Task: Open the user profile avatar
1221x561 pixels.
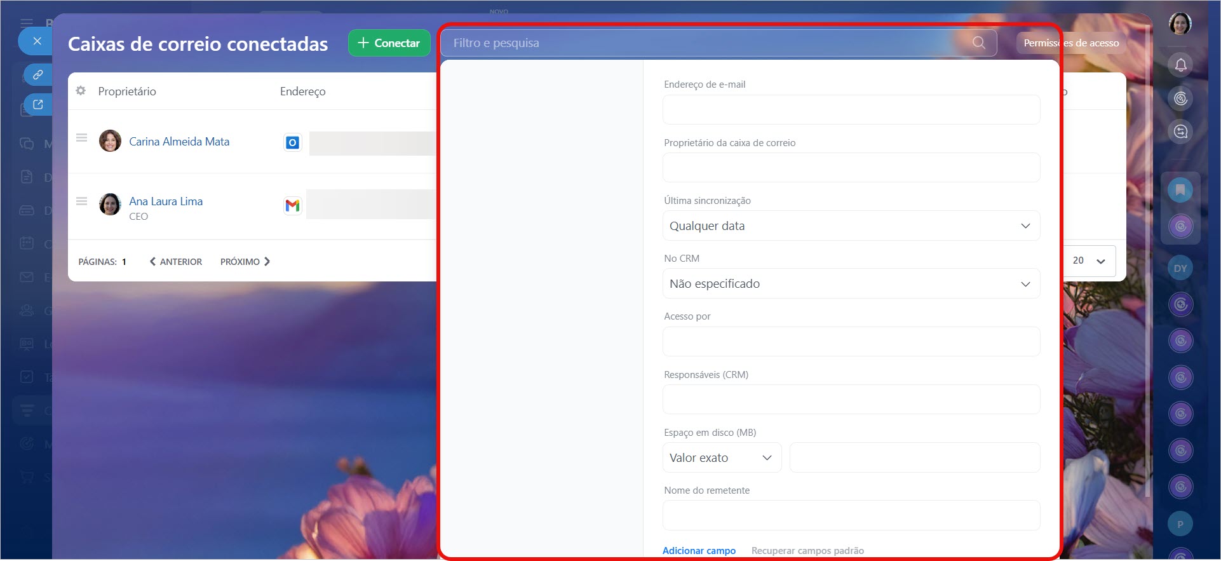Action: (x=1180, y=24)
